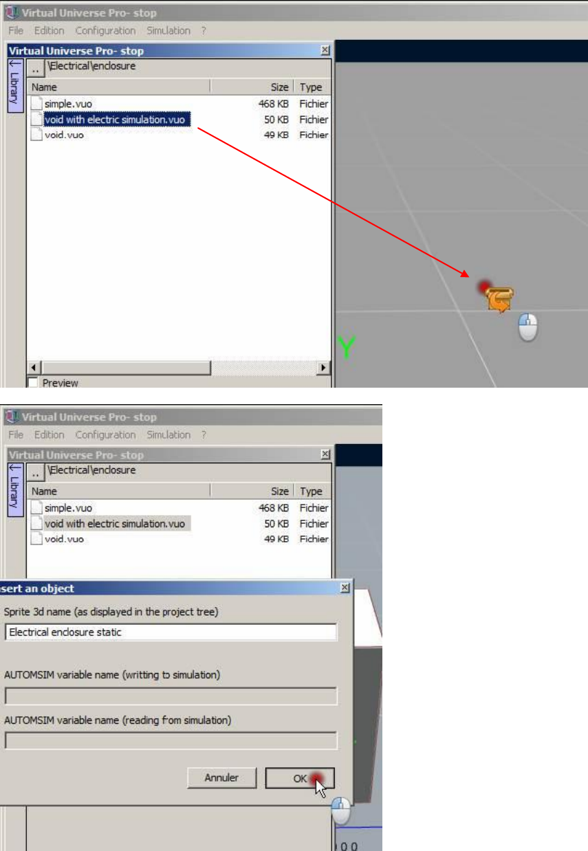Enable the Preview checkbox

pos(32,382)
